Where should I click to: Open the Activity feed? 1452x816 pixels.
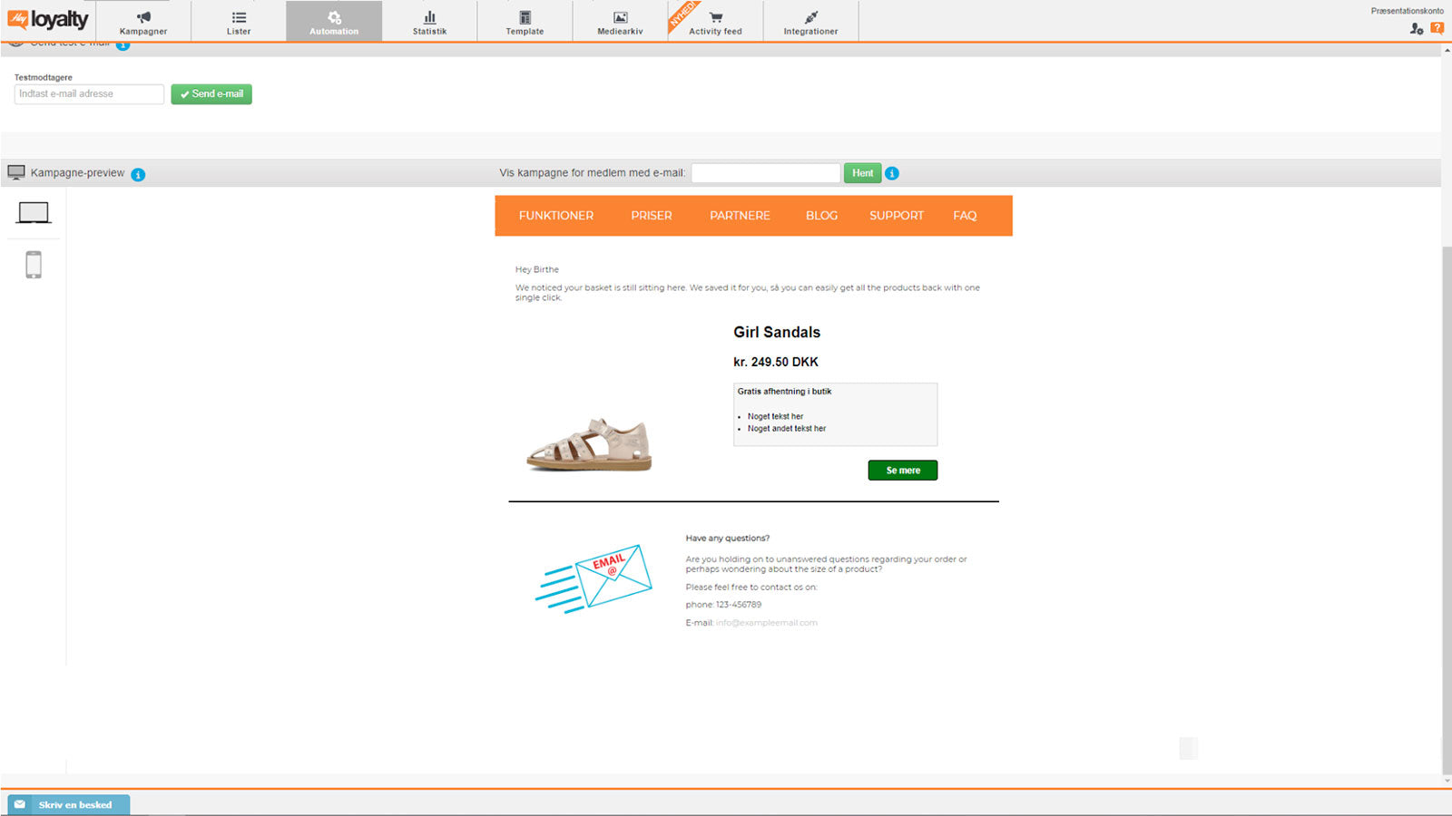(x=715, y=22)
